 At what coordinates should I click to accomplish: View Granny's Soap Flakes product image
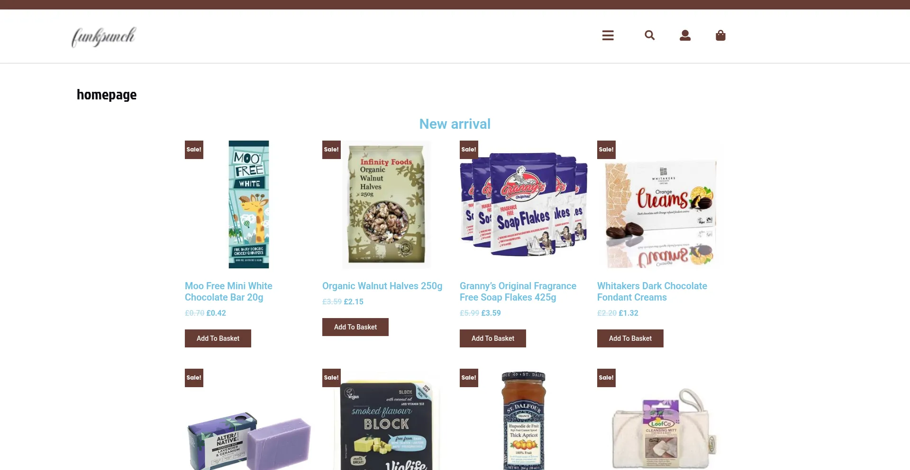click(x=524, y=204)
